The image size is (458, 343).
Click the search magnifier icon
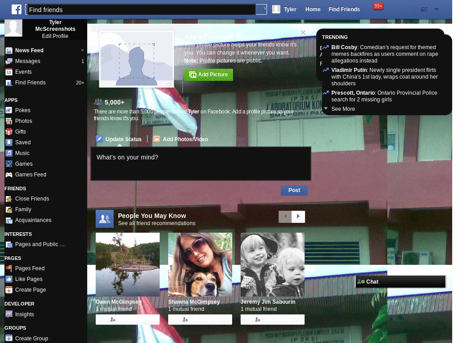point(261,9)
